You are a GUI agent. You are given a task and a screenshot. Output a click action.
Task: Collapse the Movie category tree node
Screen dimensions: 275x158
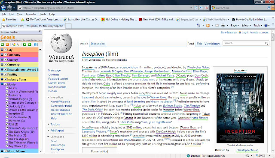2,84
